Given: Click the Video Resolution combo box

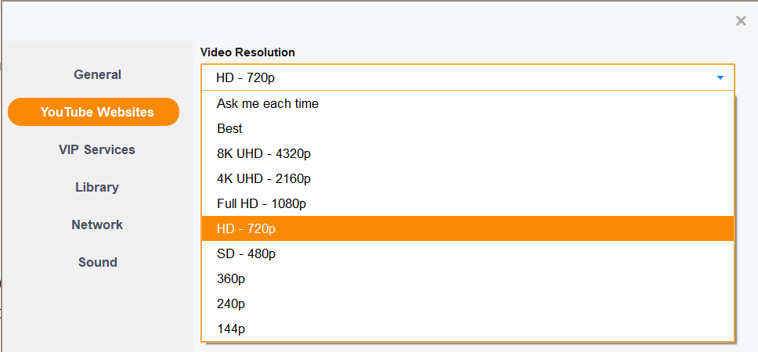Looking at the screenshot, I should pyautogui.click(x=467, y=77).
